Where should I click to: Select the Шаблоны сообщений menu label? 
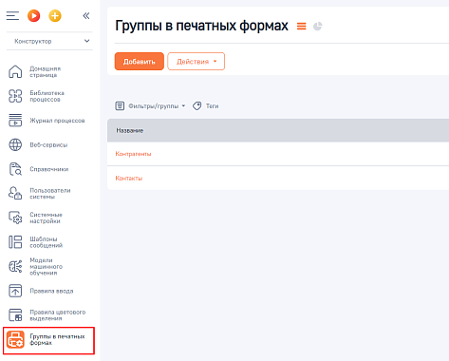[46, 242]
